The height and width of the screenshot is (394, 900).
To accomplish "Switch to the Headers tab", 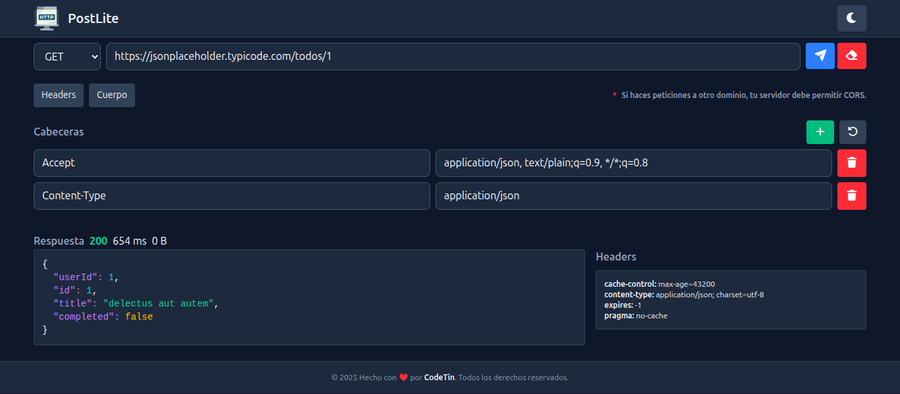I will (x=59, y=95).
